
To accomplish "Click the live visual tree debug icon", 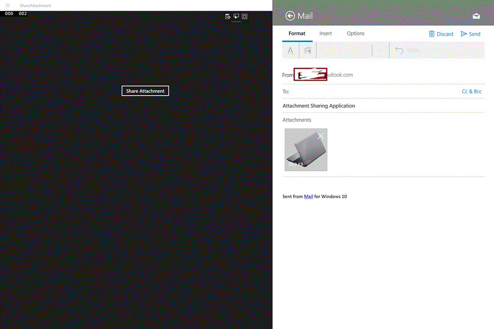I will [228, 16].
